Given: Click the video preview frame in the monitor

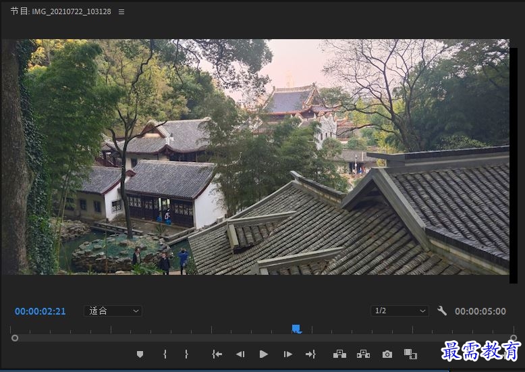Looking at the screenshot, I should point(256,157).
